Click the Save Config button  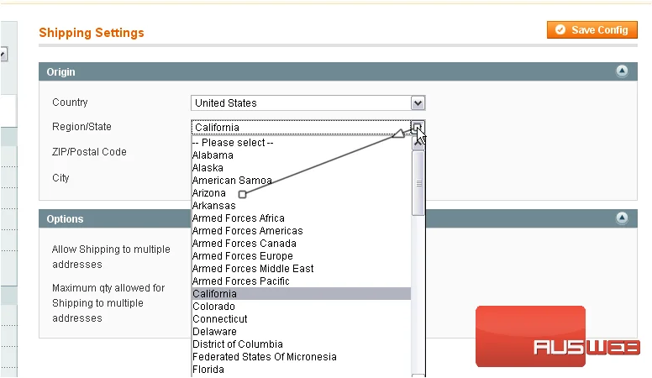tap(592, 30)
